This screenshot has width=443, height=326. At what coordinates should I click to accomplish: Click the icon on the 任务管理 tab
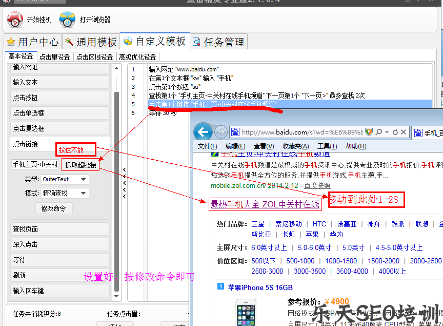196,42
